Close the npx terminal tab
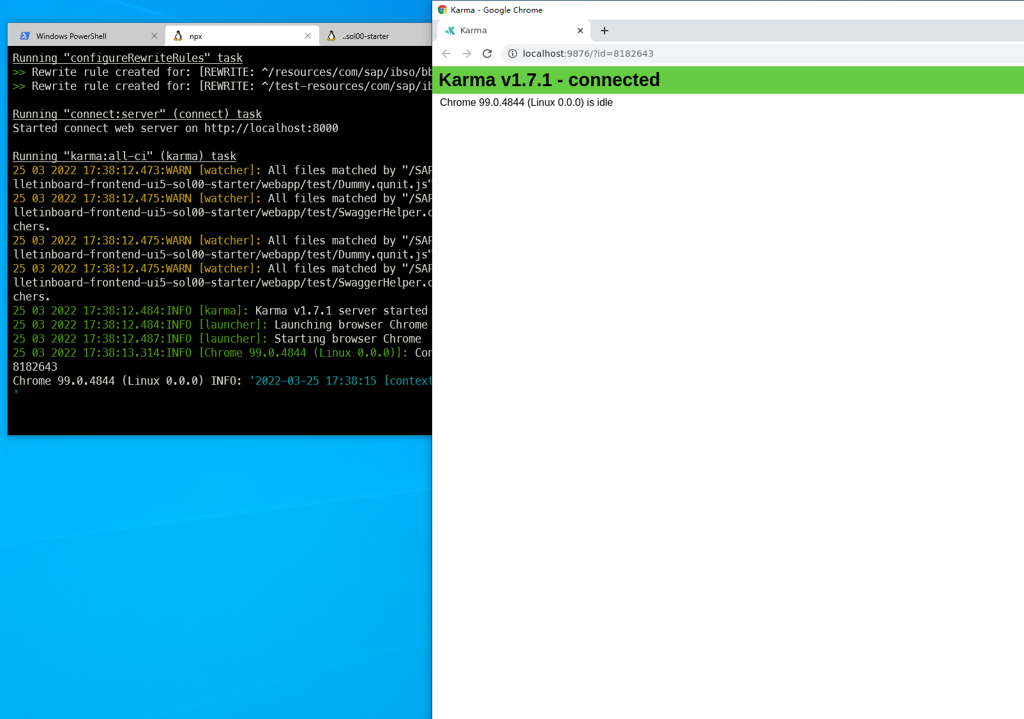 [x=308, y=36]
